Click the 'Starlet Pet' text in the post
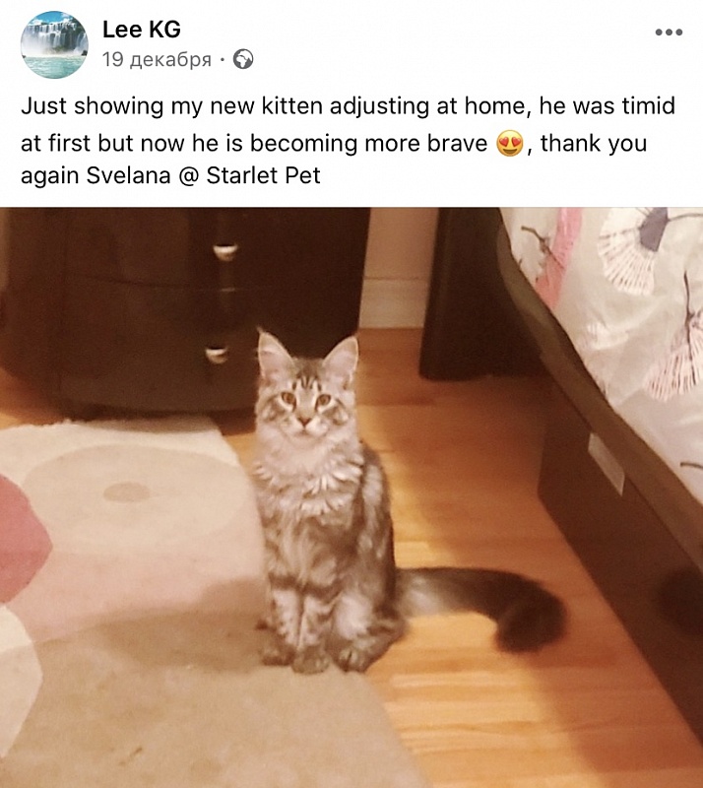Screen dimensions: 703x788 coord(263,176)
